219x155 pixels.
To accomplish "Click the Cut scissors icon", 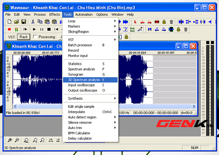I will [33, 22].
